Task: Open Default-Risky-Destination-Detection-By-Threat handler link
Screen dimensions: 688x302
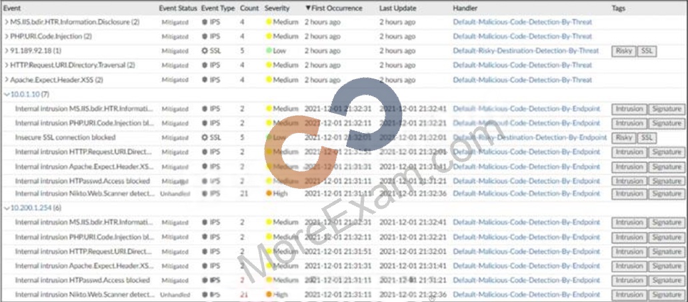Action: click(x=525, y=51)
